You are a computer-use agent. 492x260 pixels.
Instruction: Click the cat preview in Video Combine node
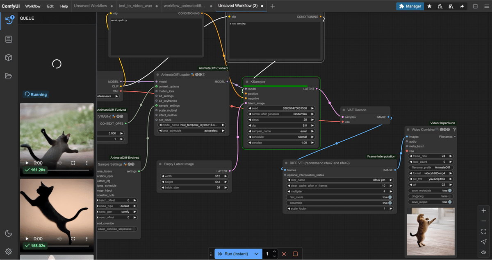(x=430, y=231)
